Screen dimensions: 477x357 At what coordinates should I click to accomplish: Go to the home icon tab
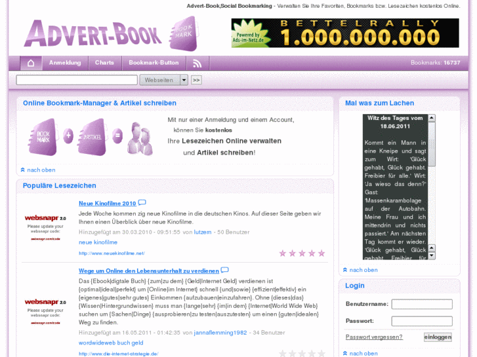tap(31, 63)
